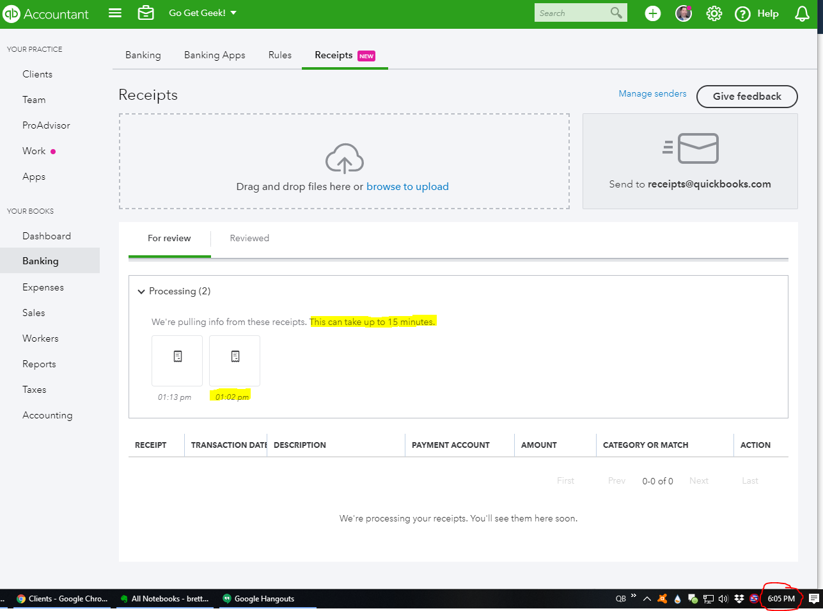This screenshot has width=823, height=611.
Task: Click the Next pagination link
Action: pyautogui.click(x=699, y=480)
